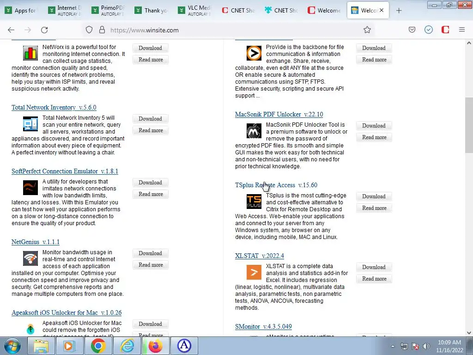This screenshot has height=355, width=473.
Task: Open SoftPerfect Connection Emulator v.1.8.1 link
Action: tap(65, 171)
